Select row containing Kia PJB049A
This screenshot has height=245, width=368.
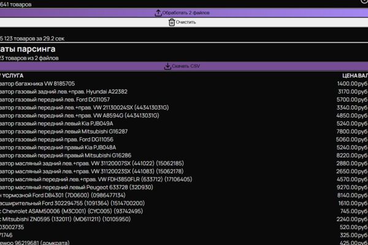tap(184, 124)
